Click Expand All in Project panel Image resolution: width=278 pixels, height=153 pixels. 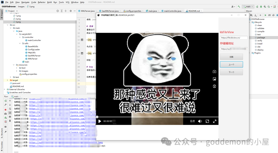tap(62, 11)
